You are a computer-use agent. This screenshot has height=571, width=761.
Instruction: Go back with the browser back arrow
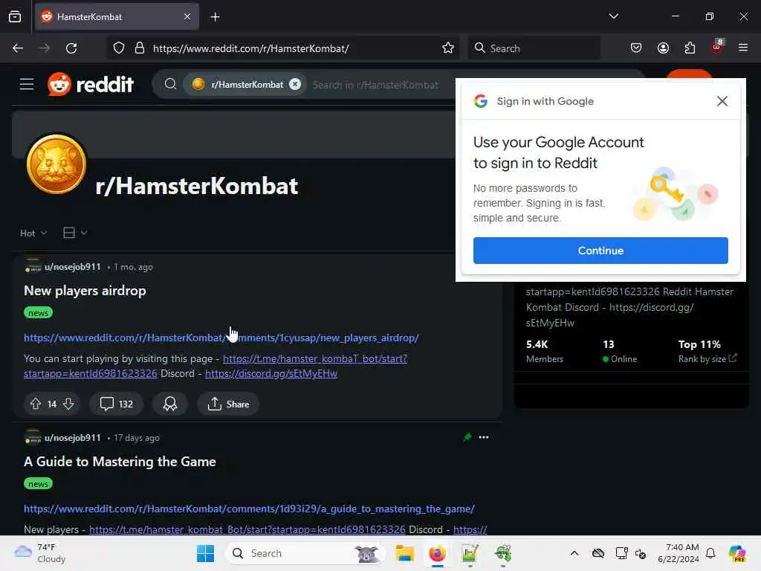tap(18, 48)
